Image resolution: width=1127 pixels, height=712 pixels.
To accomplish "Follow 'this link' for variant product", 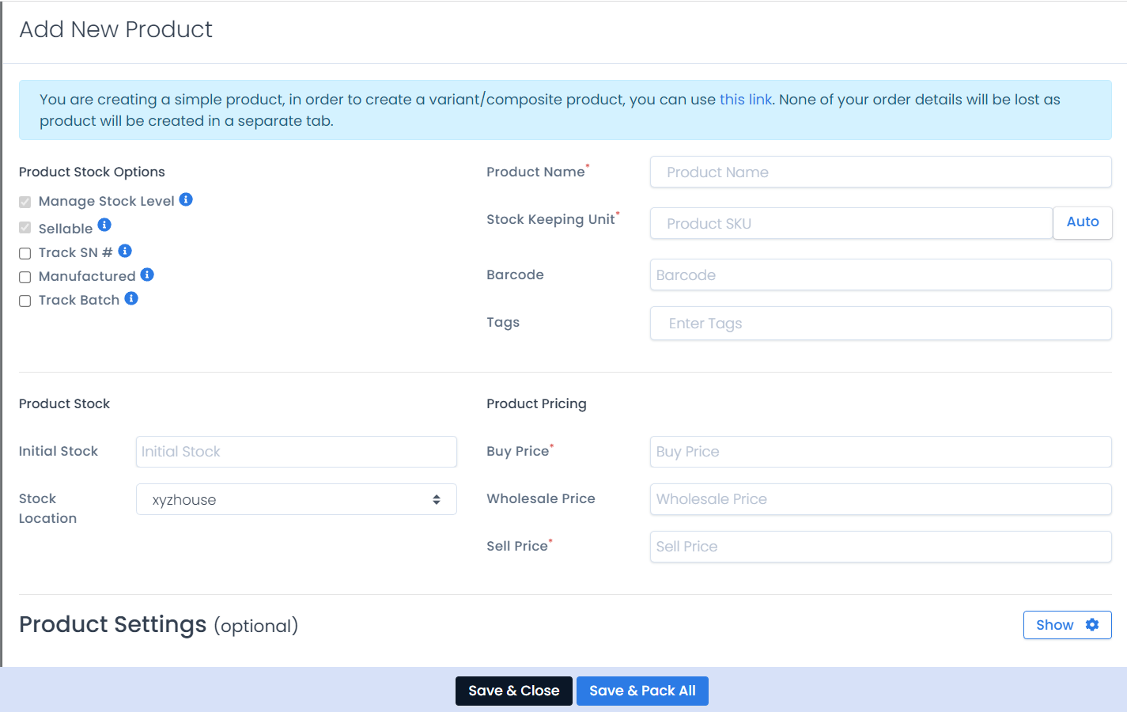I will coord(745,100).
